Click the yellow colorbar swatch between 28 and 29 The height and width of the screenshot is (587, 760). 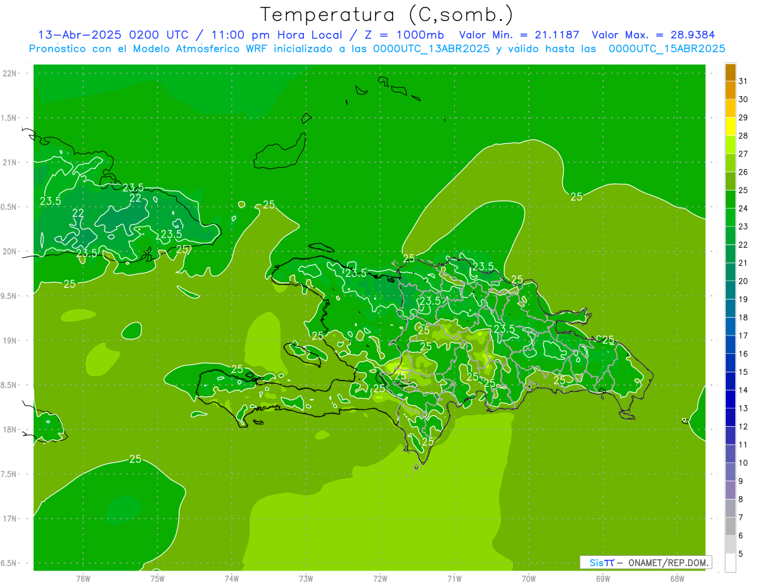[730, 127]
